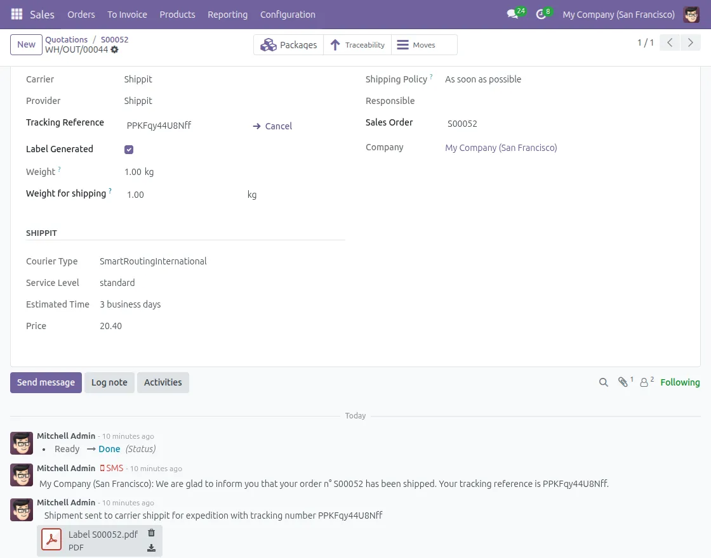The height and width of the screenshot is (558, 711).
Task: Click help mark next to Weight label
Action: (60, 169)
